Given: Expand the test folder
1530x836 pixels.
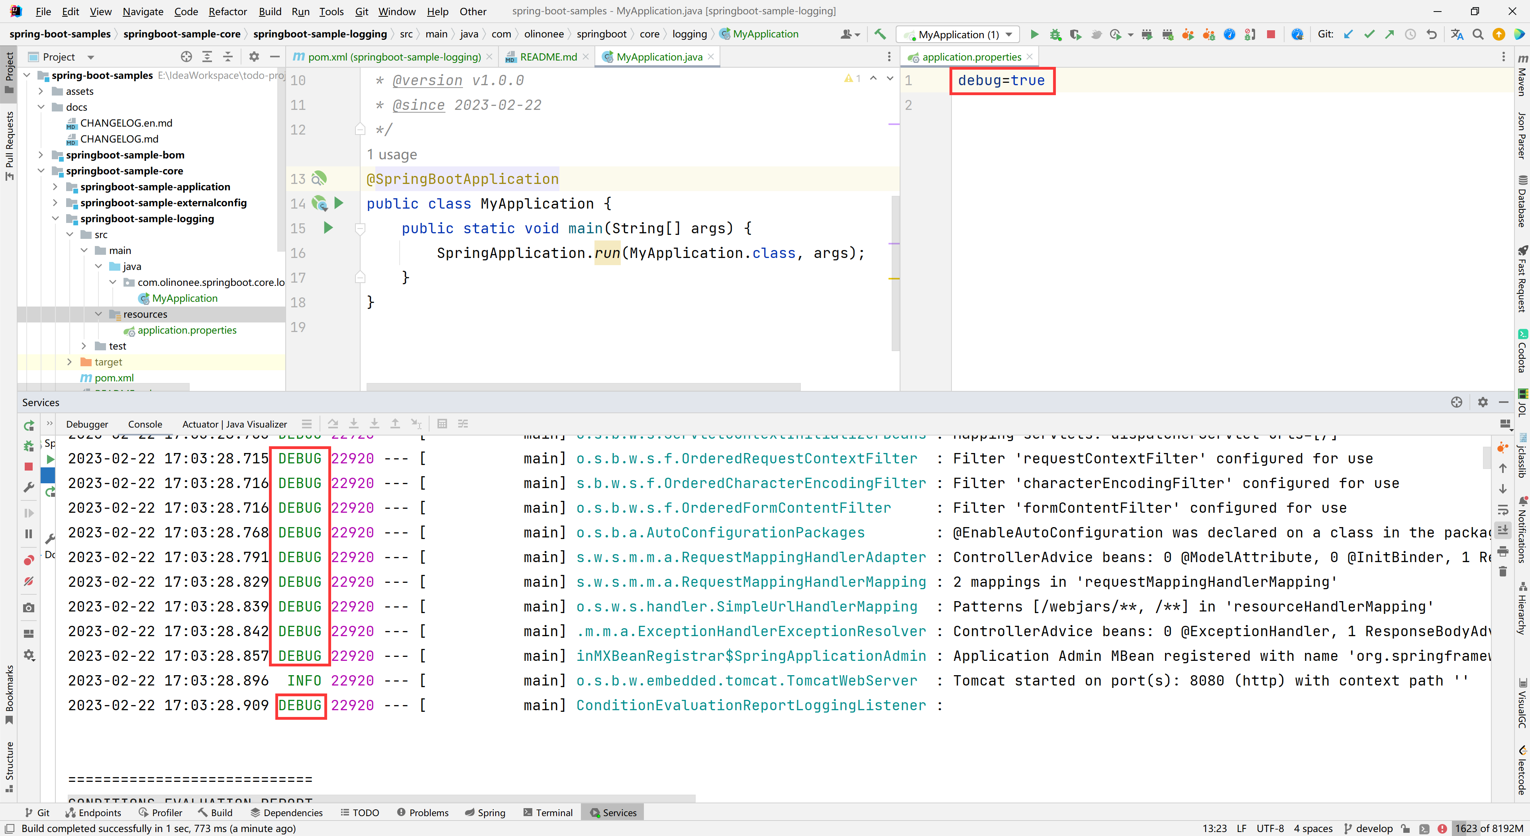Looking at the screenshot, I should [84, 346].
